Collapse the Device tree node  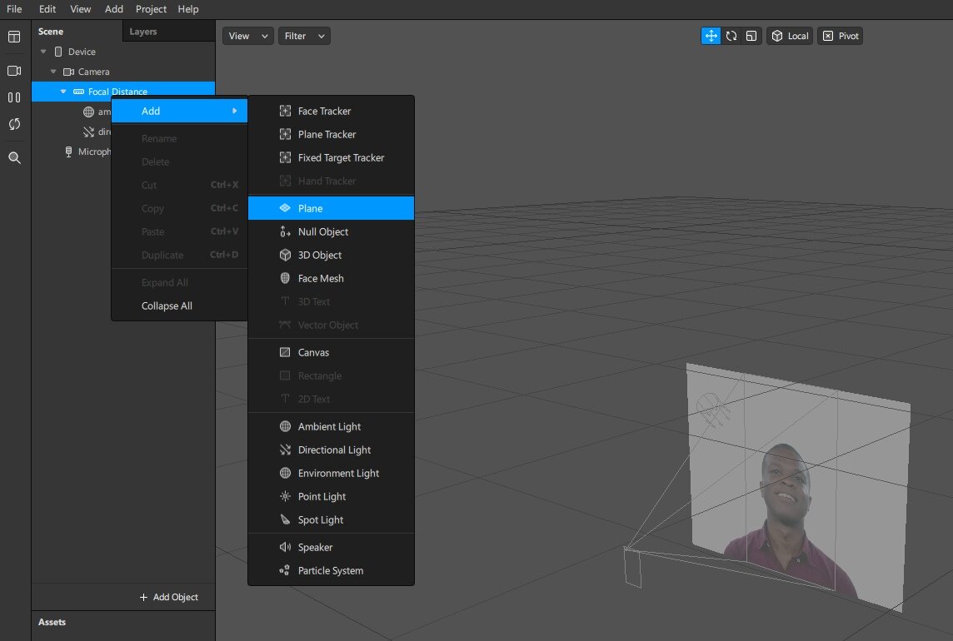pos(43,52)
